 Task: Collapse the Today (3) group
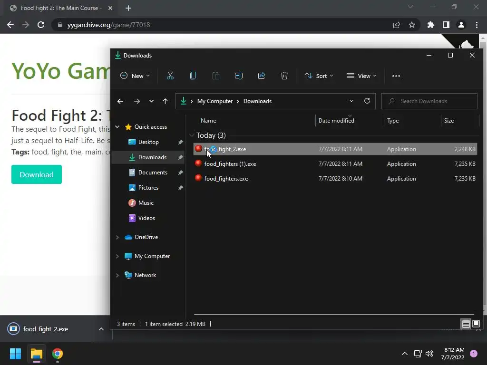(x=192, y=135)
